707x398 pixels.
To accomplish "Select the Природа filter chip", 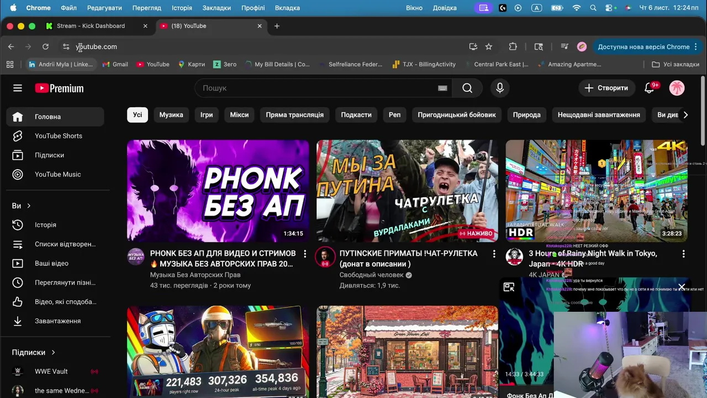I will coord(527,115).
